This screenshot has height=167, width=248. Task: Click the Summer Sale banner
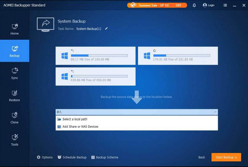click(x=157, y=5)
